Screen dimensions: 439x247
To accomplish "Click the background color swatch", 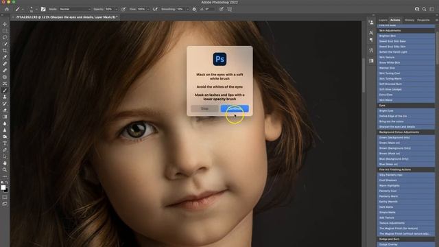I will [6, 191].
